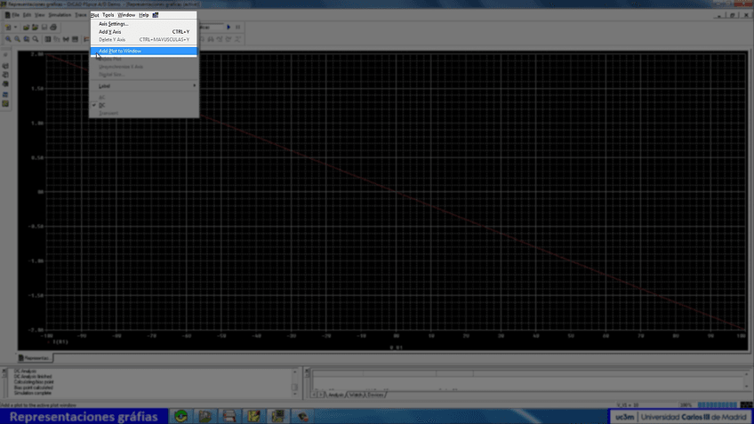Choose Axis Settings from the Plot menu
This screenshot has height=424, width=754.
114,23
